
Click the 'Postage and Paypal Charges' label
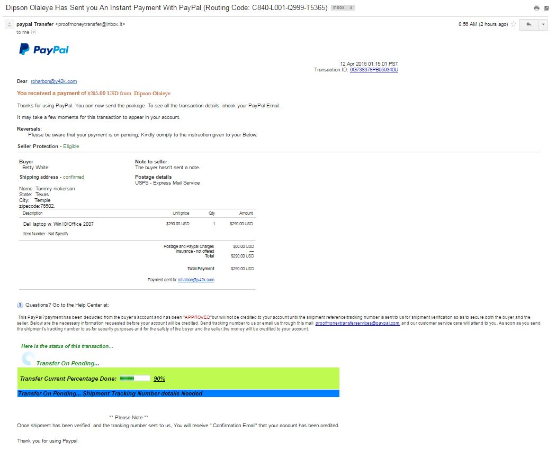189,246
